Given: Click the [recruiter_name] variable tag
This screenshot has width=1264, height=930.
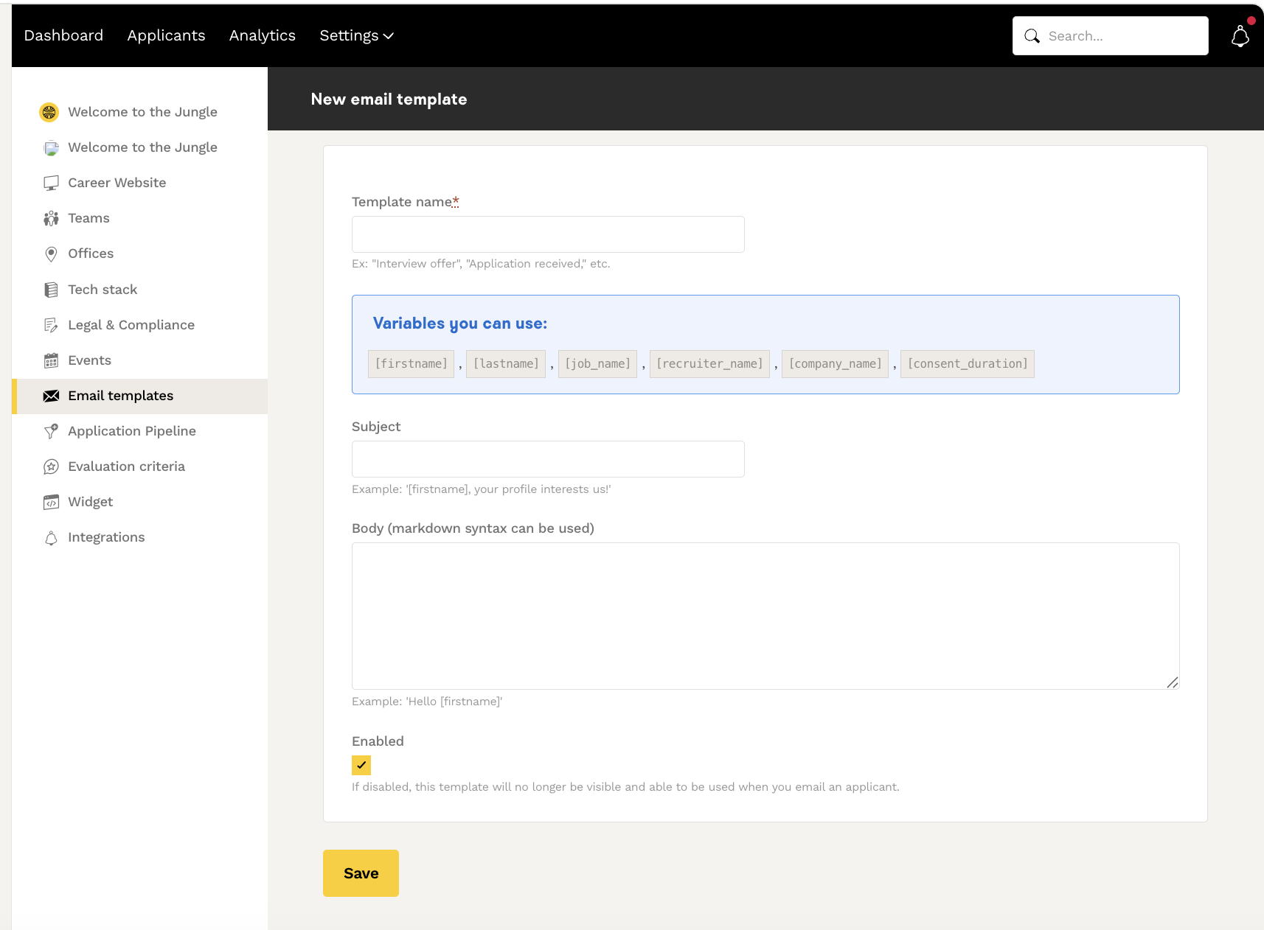Looking at the screenshot, I should click(709, 364).
